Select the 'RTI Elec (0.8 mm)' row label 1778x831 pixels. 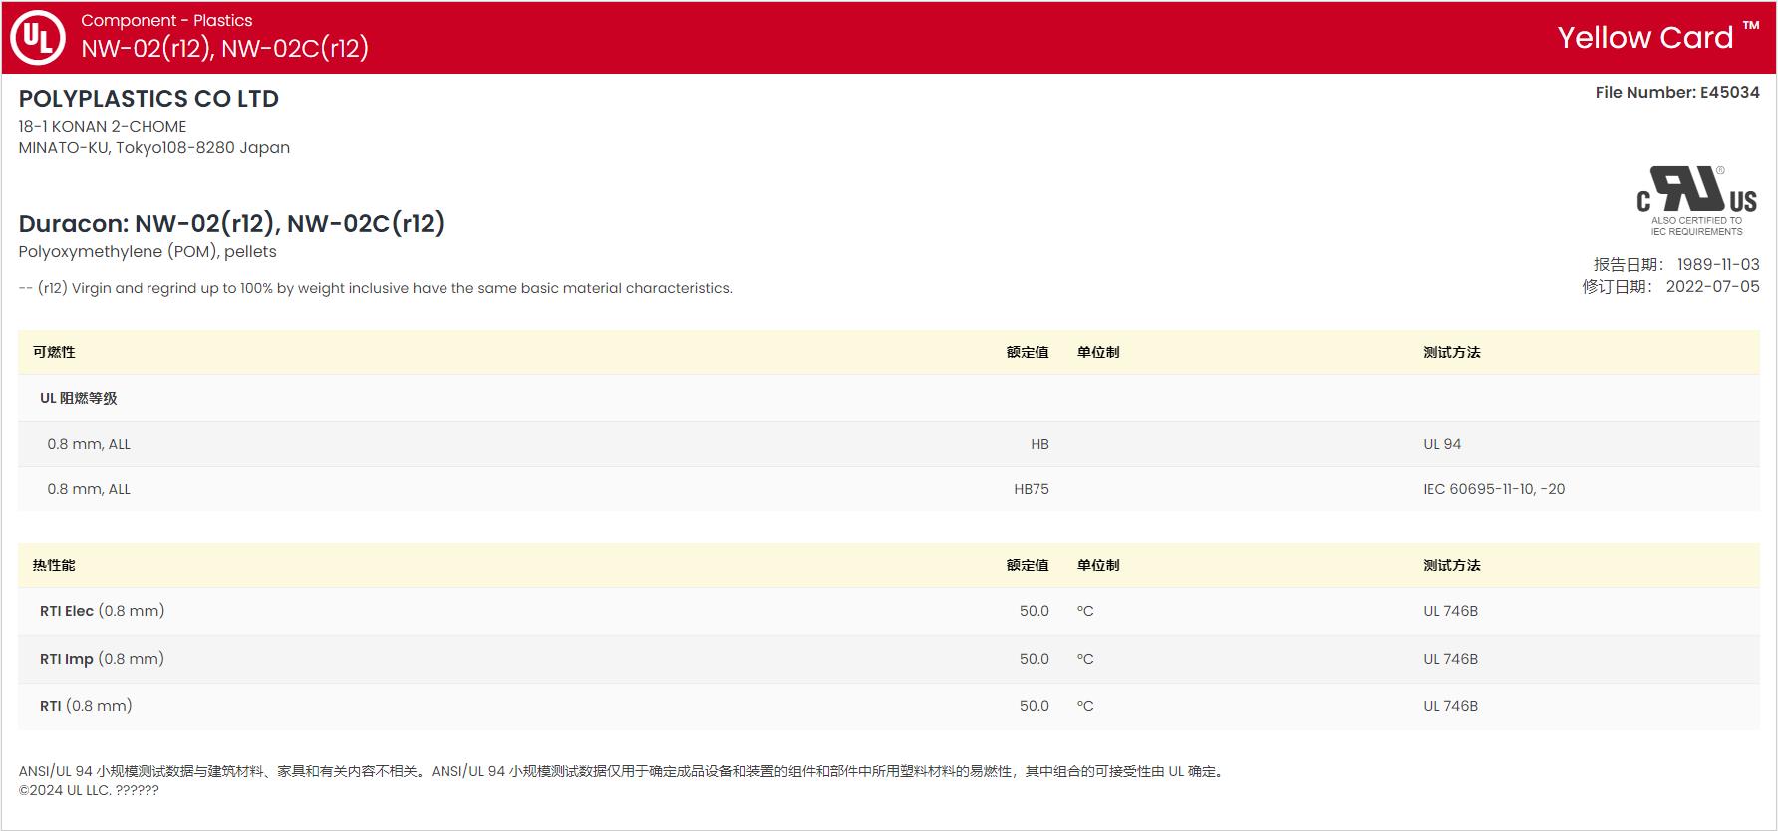point(103,611)
